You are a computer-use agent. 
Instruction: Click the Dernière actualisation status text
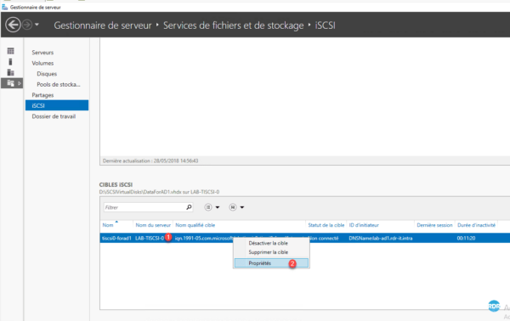[150, 160]
